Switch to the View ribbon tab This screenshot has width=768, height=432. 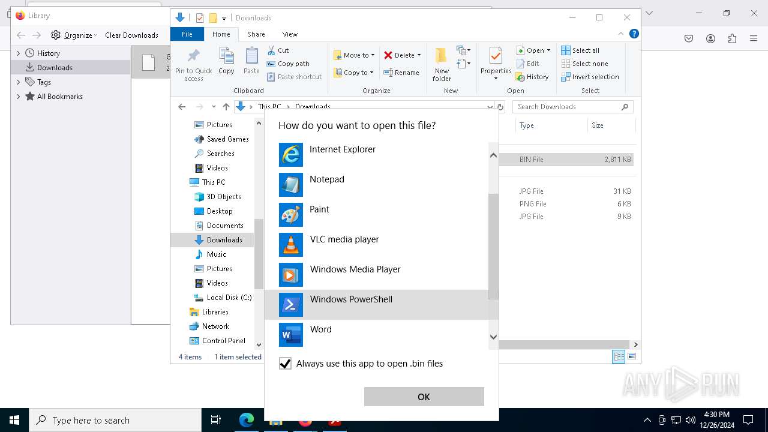290,34
